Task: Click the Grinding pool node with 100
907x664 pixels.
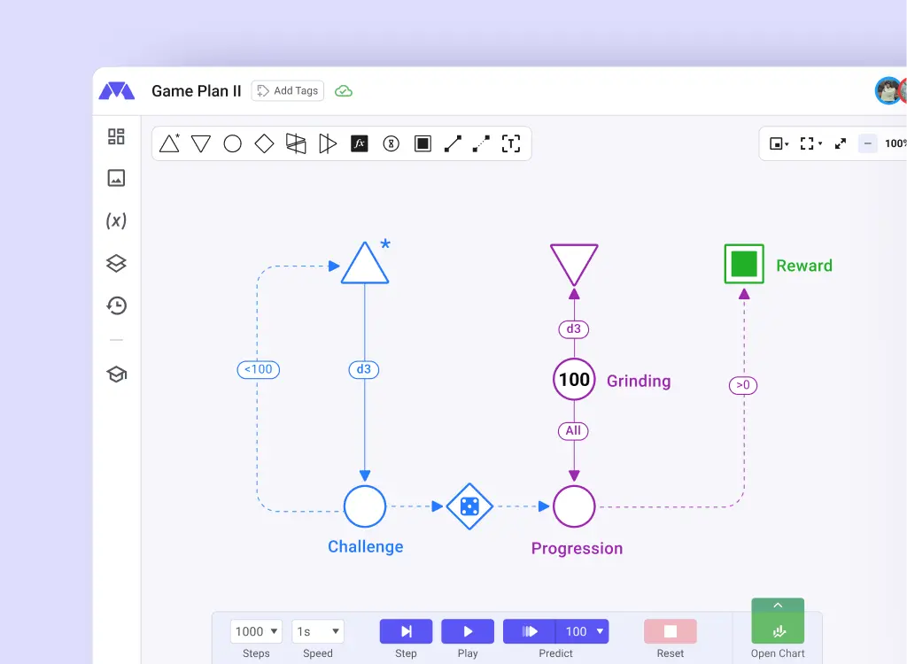Action: tap(574, 380)
